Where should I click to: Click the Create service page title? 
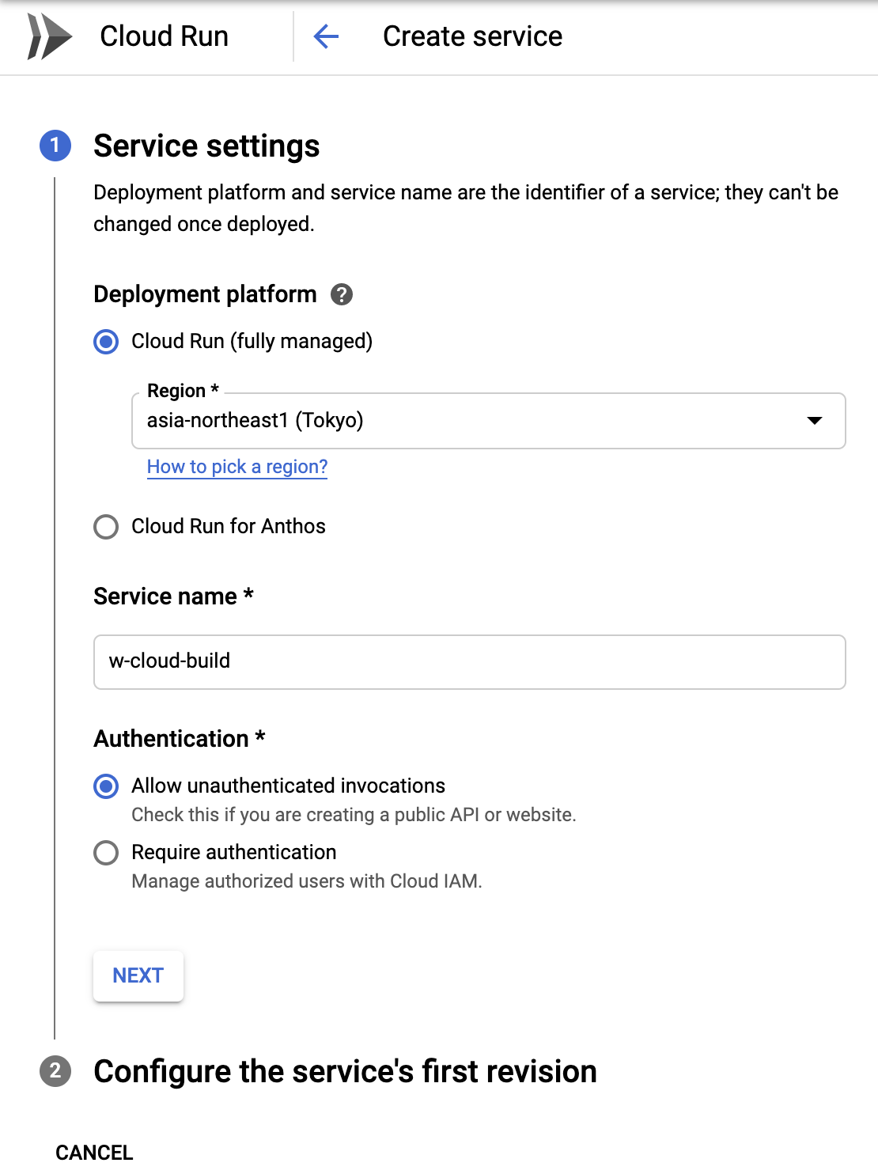tap(473, 36)
